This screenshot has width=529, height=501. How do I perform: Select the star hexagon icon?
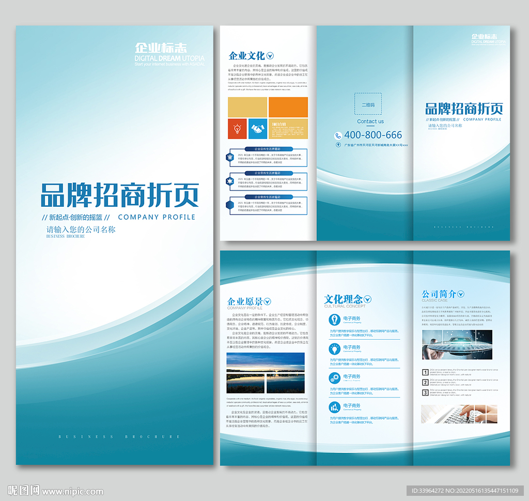click(230, 181)
